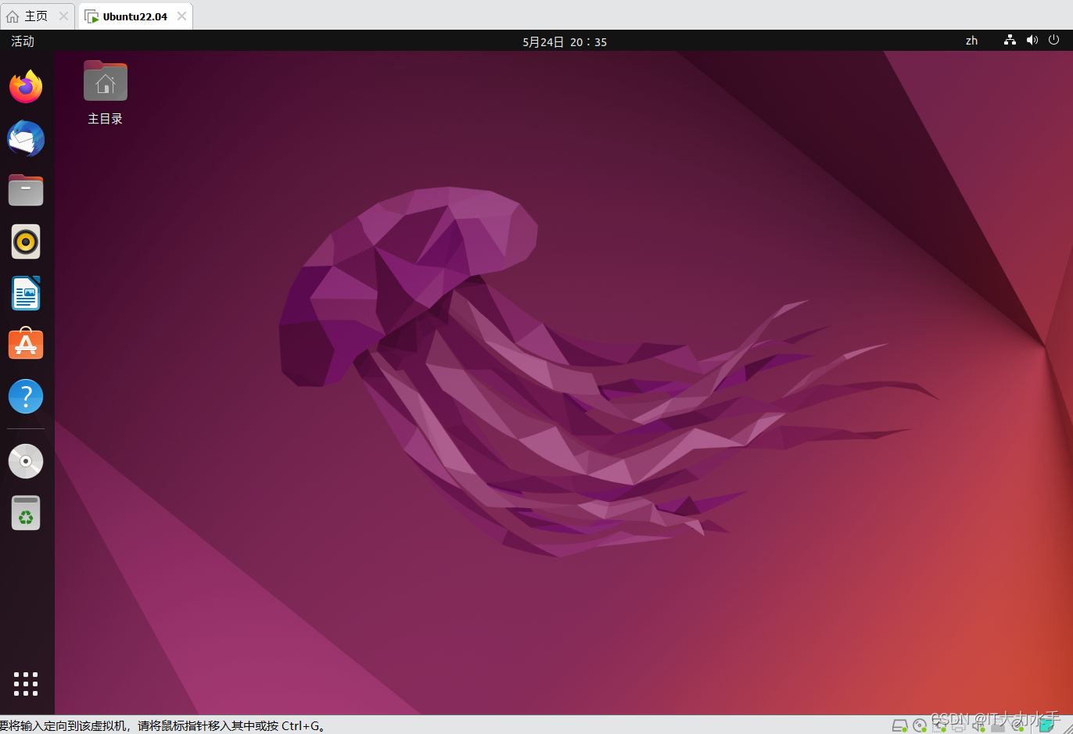
Task: Show Applications grid at dock bottom
Action: tap(26, 684)
